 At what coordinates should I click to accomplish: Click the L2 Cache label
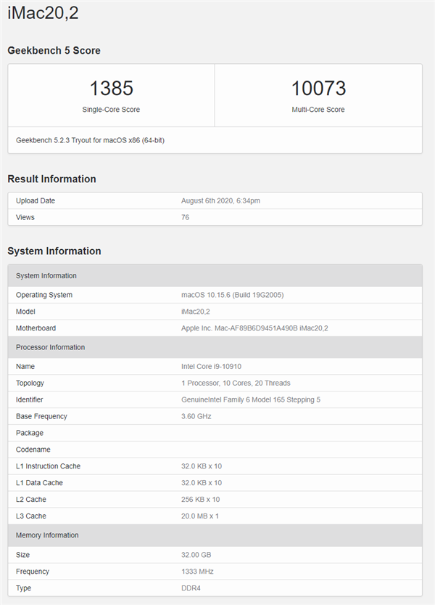coord(31,499)
